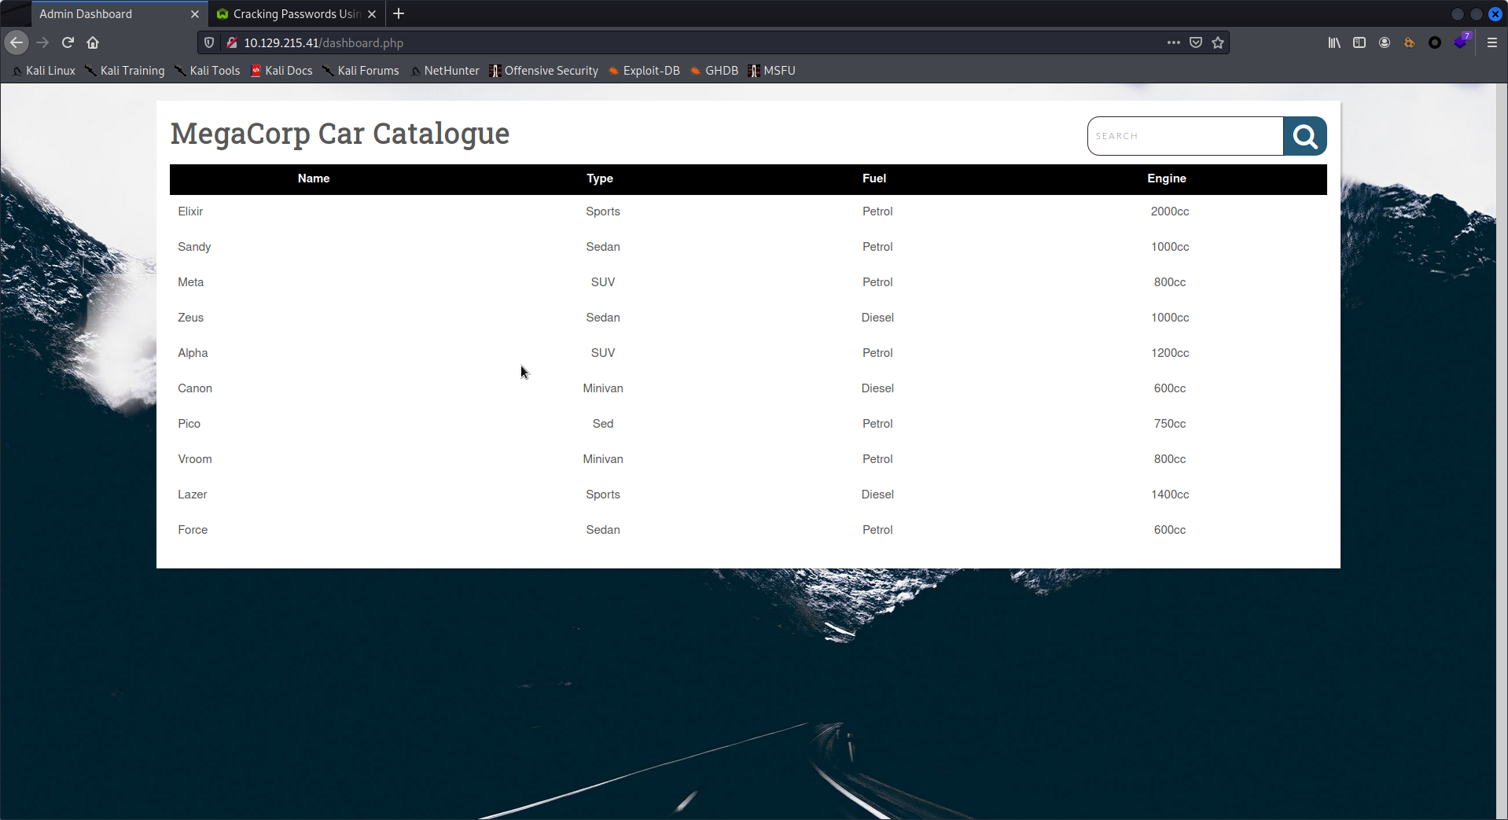Screen dimensions: 1508x820
Task: Open the purple extension with badge 7
Action: [1462, 42]
